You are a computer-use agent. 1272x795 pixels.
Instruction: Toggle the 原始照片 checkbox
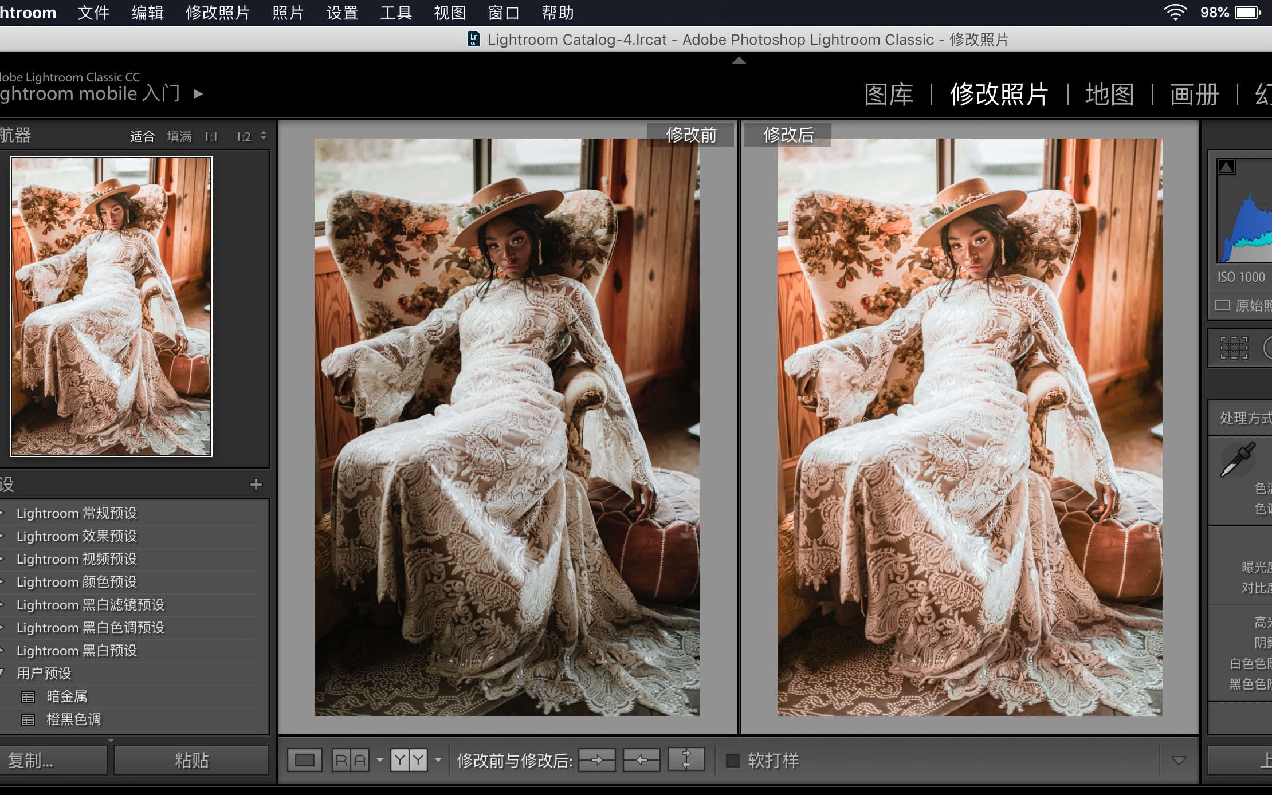(x=1223, y=305)
